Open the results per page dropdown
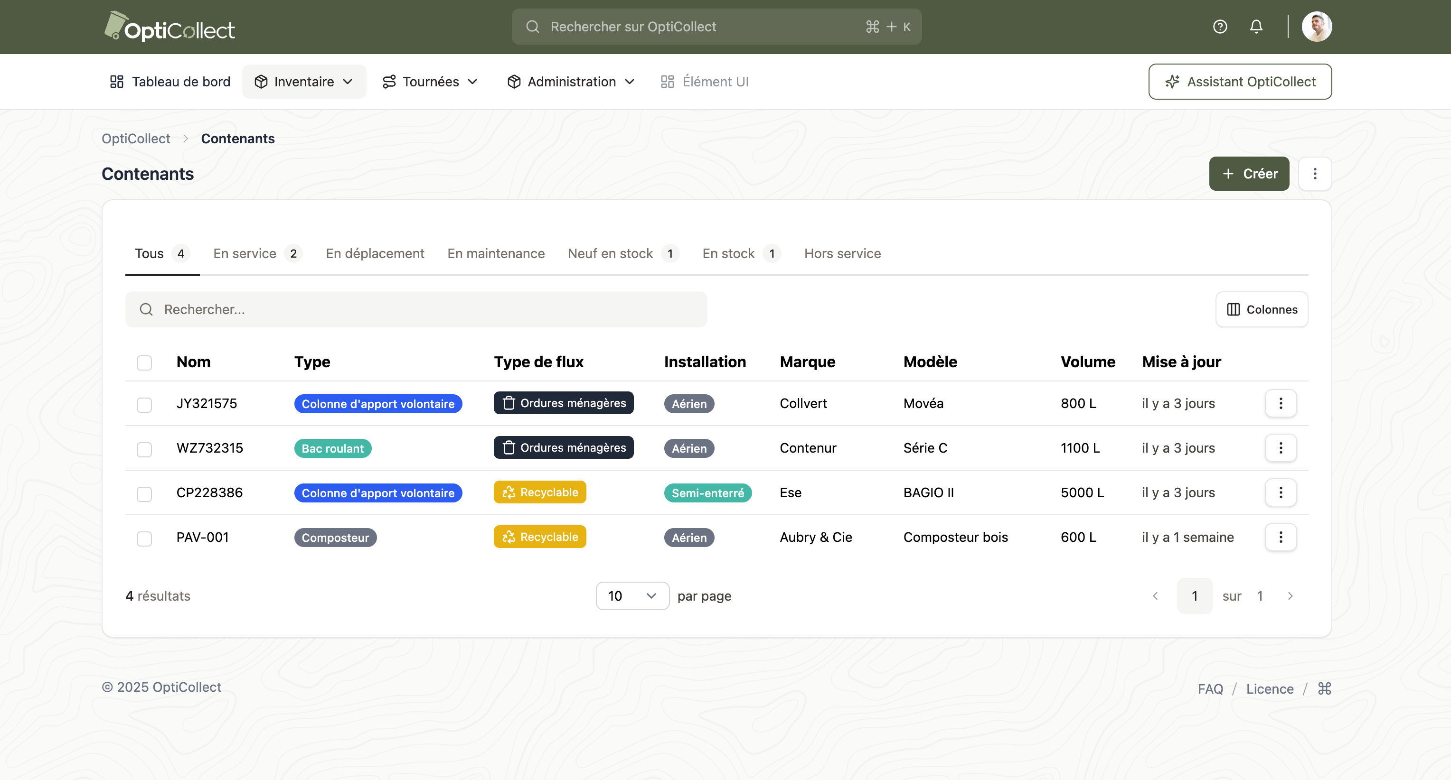This screenshot has width=1451, height=780. click(x=632, y=595)
